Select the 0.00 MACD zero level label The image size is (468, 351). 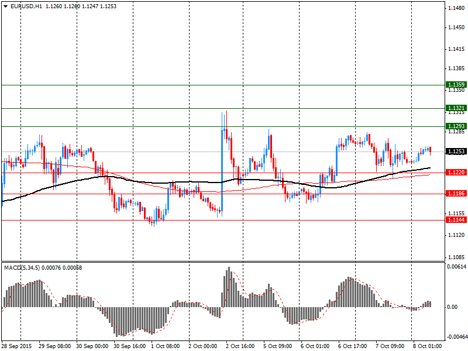coord(453,307)
